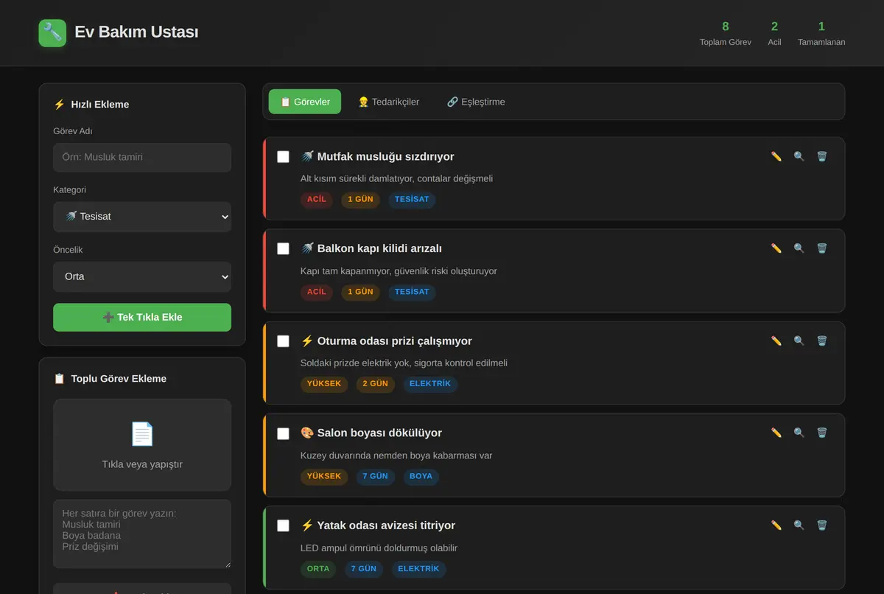Click the green wrench app logo
This screenshot has height=594, width=884.
tap(52, 32)
